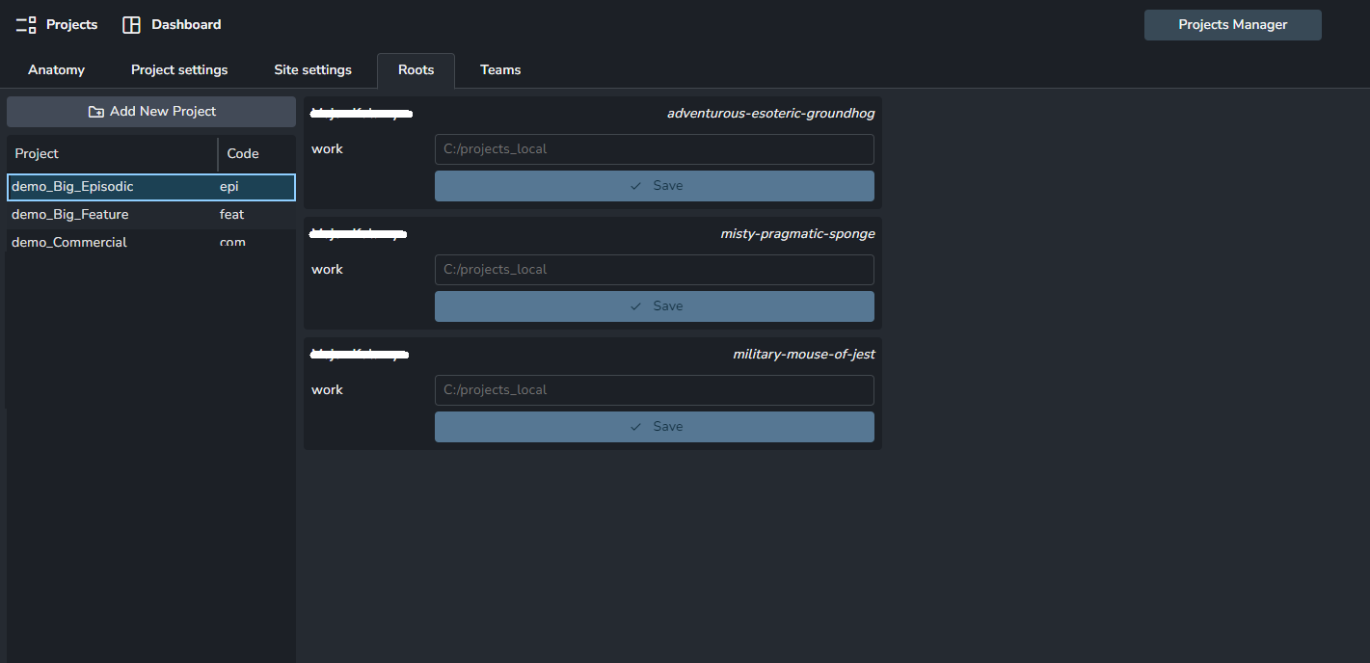Click work path field for adventurous-esoteric-groundhog

coord(654,149)
